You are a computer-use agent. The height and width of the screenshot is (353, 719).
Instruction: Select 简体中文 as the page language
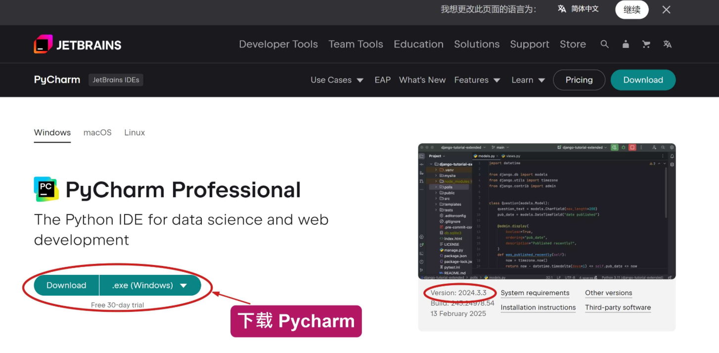click(x=578, y=9)
